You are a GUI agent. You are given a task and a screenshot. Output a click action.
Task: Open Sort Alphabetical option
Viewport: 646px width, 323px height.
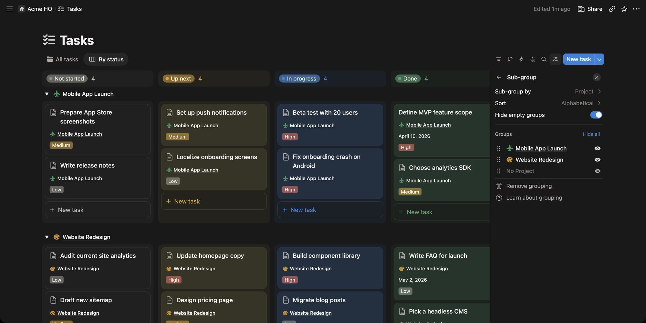pyautogui.click(x=548, y=103)
